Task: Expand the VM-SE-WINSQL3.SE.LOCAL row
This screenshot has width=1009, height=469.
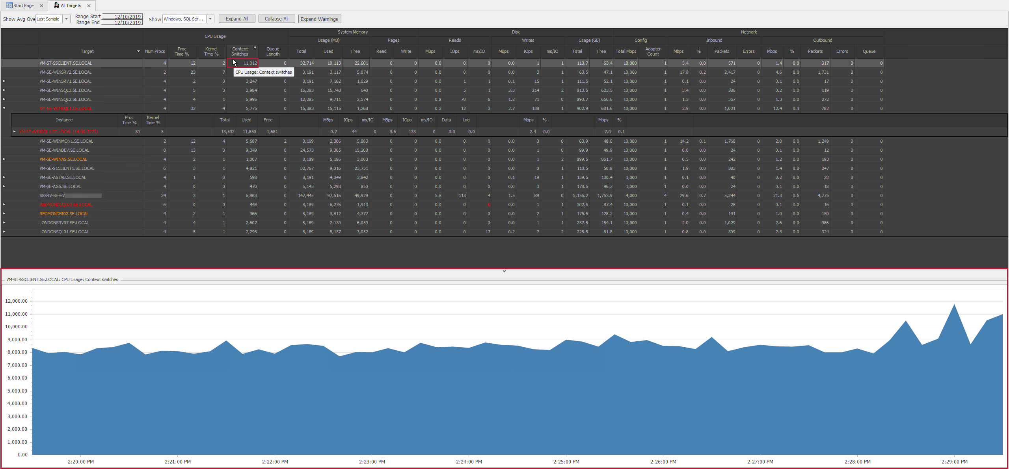Action: [x=4, y=90]
